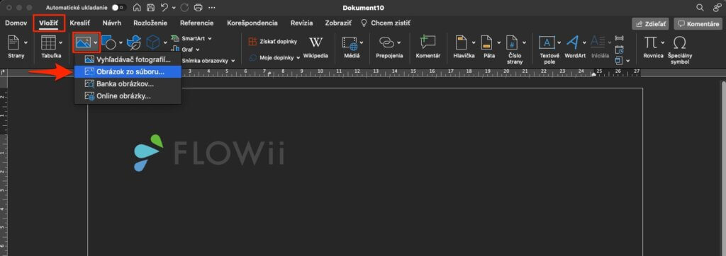
Task: Click the Rovnica pi equation icon
Action: click(x=651, y=42)
